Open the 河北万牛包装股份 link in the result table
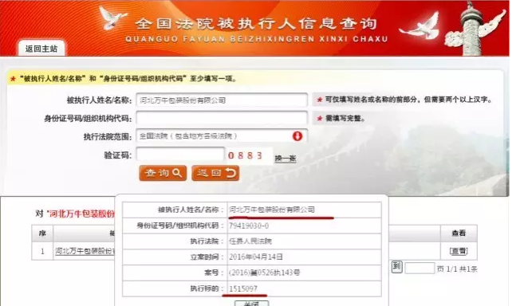This screenshot has height=306, width=524. click(x=85, y=251)
